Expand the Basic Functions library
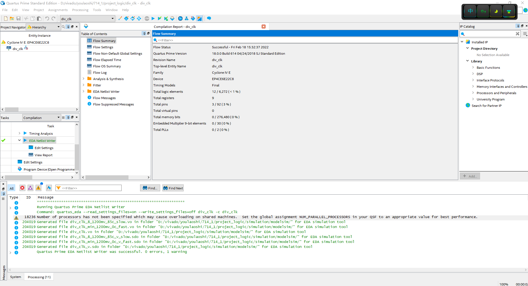 click(473, 67)
